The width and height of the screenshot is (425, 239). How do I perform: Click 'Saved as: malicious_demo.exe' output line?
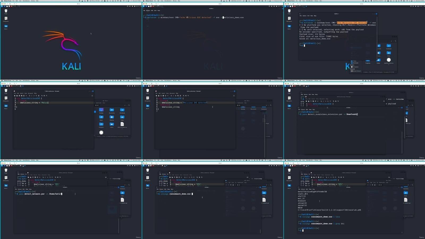point(315,39)
